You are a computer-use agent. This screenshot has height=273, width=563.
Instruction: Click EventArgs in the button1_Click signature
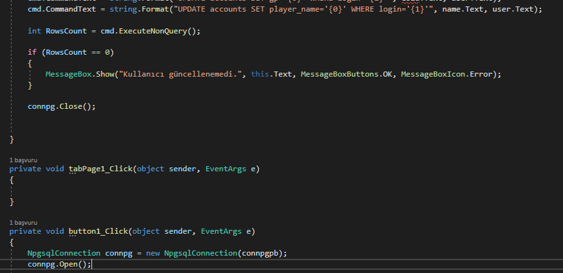[x=221, y=231]
